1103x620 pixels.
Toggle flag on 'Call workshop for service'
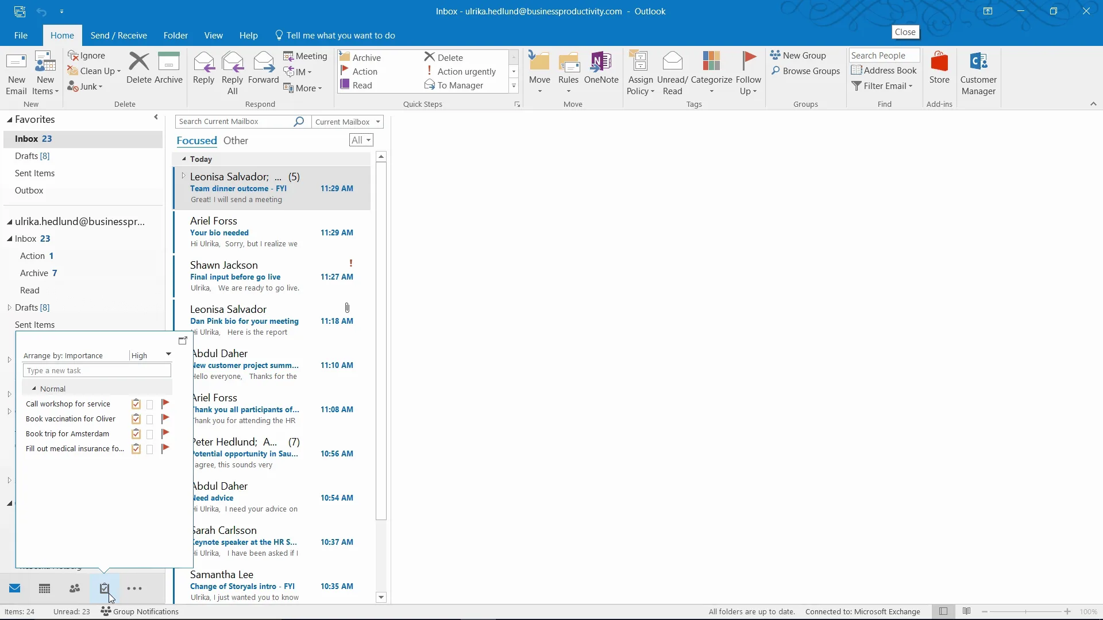(165, 404)
